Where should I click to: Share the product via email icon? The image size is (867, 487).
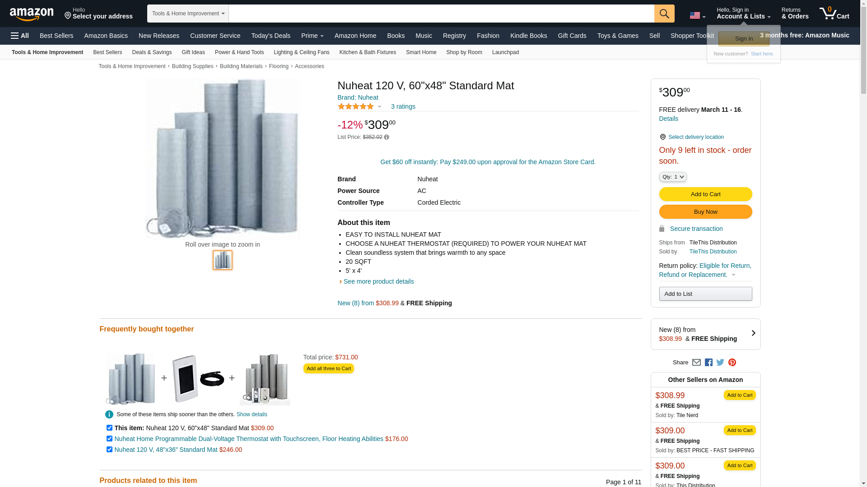point(696,363)
